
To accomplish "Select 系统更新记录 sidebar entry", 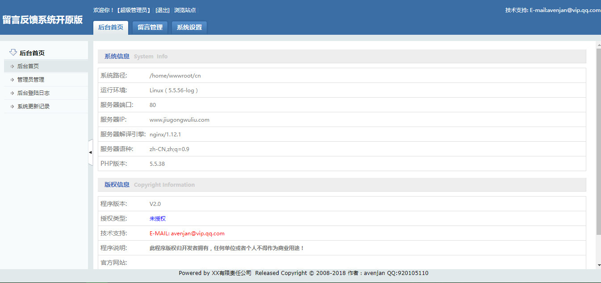I will pyautogui.click(x=33, y=106).
